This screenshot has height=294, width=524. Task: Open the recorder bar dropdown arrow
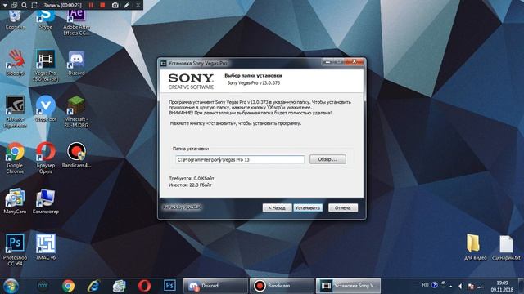pyautogui.click(x=5, y=5)
